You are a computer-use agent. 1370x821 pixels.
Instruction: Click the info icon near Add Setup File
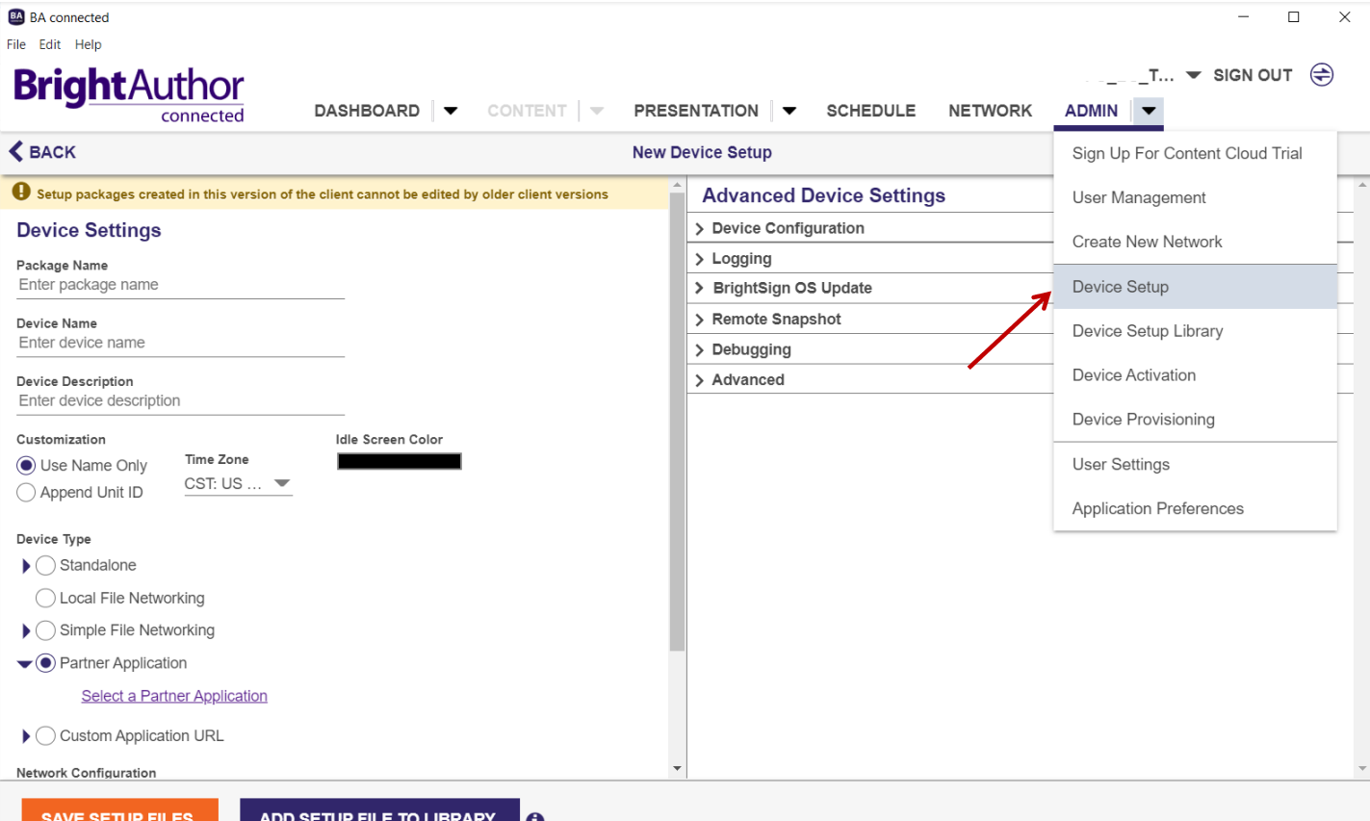click(535, 816)
